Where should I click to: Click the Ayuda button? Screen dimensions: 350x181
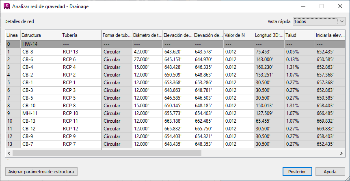tap(330, 172)
